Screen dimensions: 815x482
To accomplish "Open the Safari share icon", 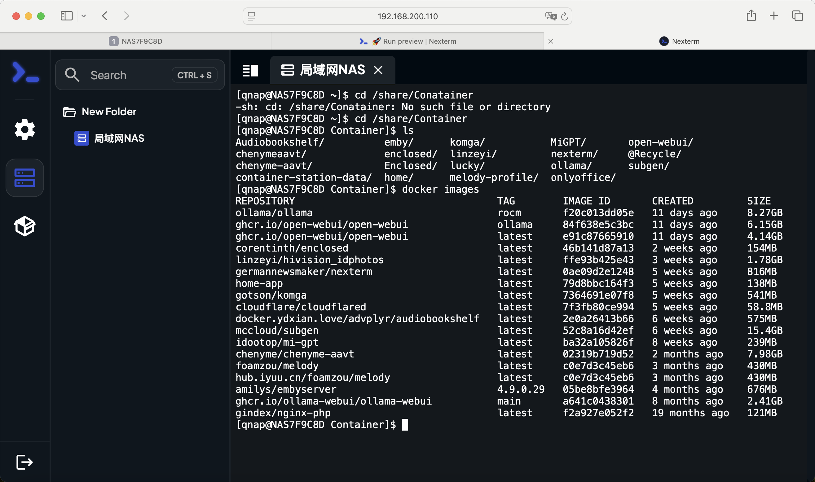I will pos(751,15).
